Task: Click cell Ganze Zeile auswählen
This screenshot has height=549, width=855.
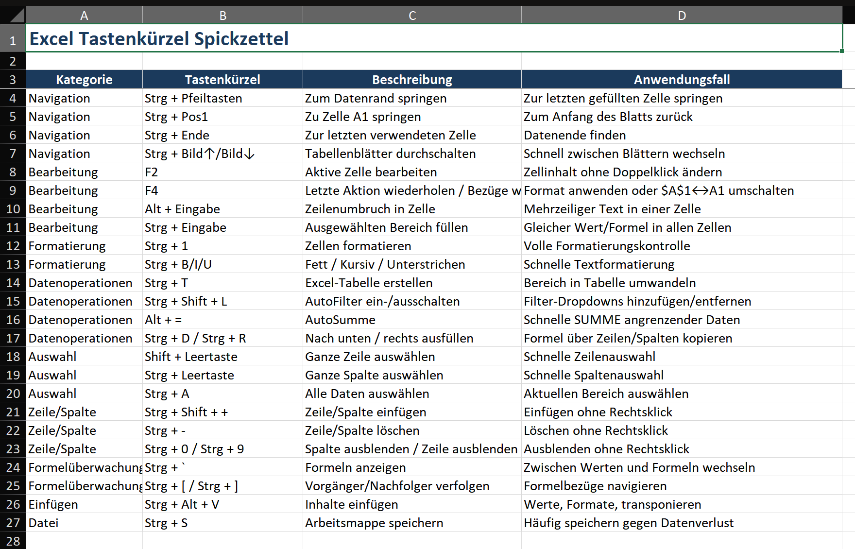Action: pos(412,357)
